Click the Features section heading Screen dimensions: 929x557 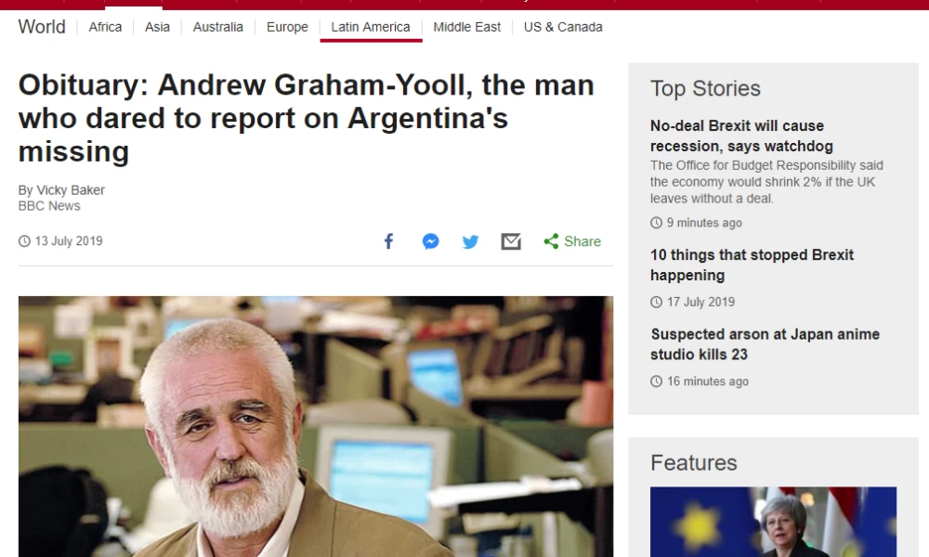coord(693,463)
